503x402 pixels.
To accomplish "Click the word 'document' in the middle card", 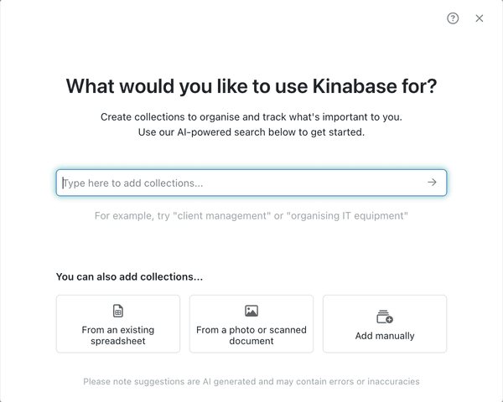I will click(251, 341).
